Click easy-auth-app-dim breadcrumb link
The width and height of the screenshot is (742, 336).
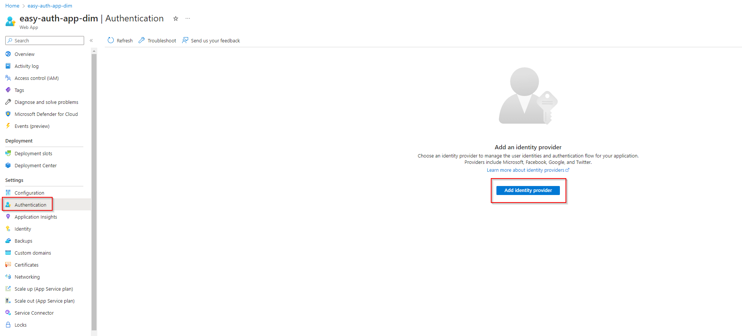[50, 6]
